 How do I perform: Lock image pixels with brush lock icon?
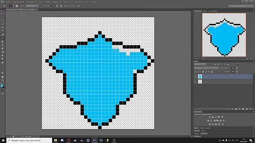[x=206, y=72]
